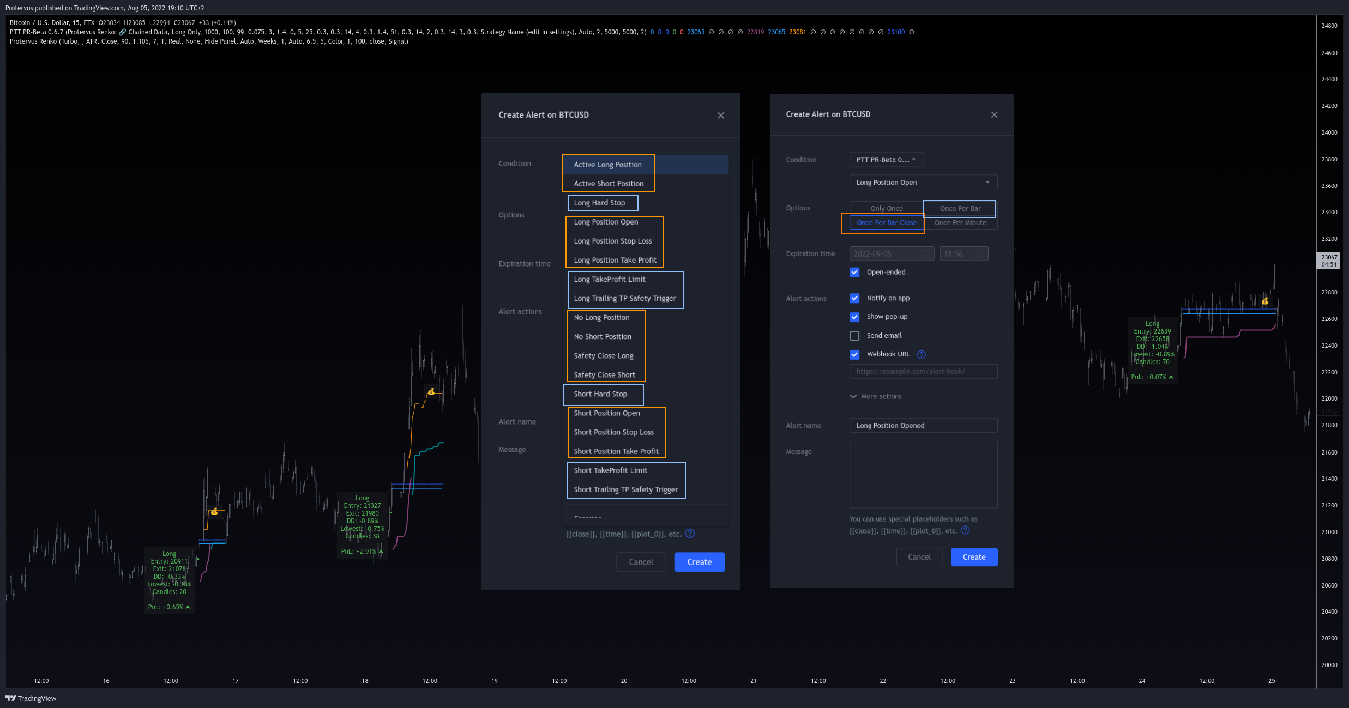Select Active Long Position condition
The height and width of the screenshot is (708, 1349).
[646, 165]
